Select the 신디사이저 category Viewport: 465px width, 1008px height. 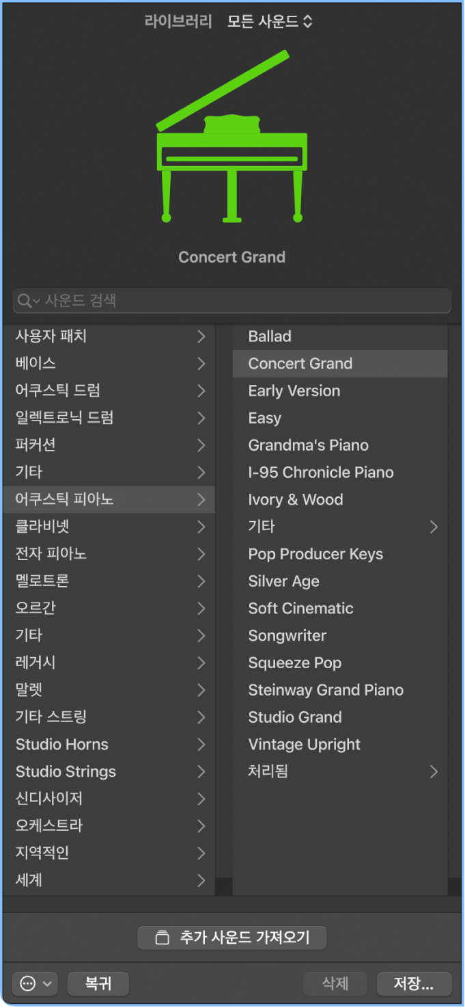point(109,799)
